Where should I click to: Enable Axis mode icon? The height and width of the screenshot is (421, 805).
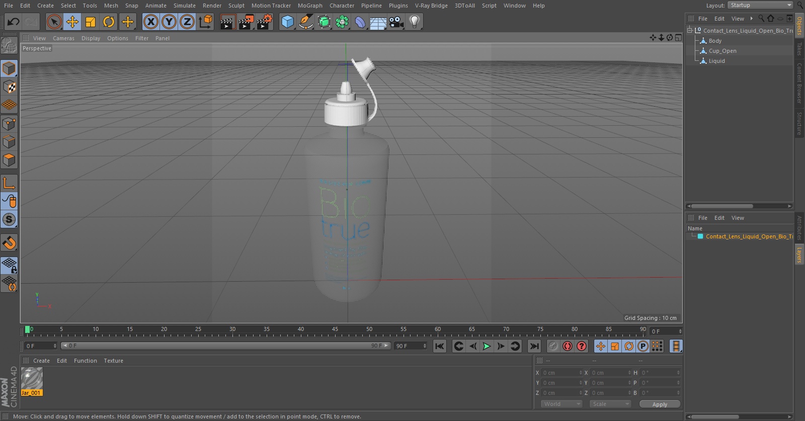[9, 183]
